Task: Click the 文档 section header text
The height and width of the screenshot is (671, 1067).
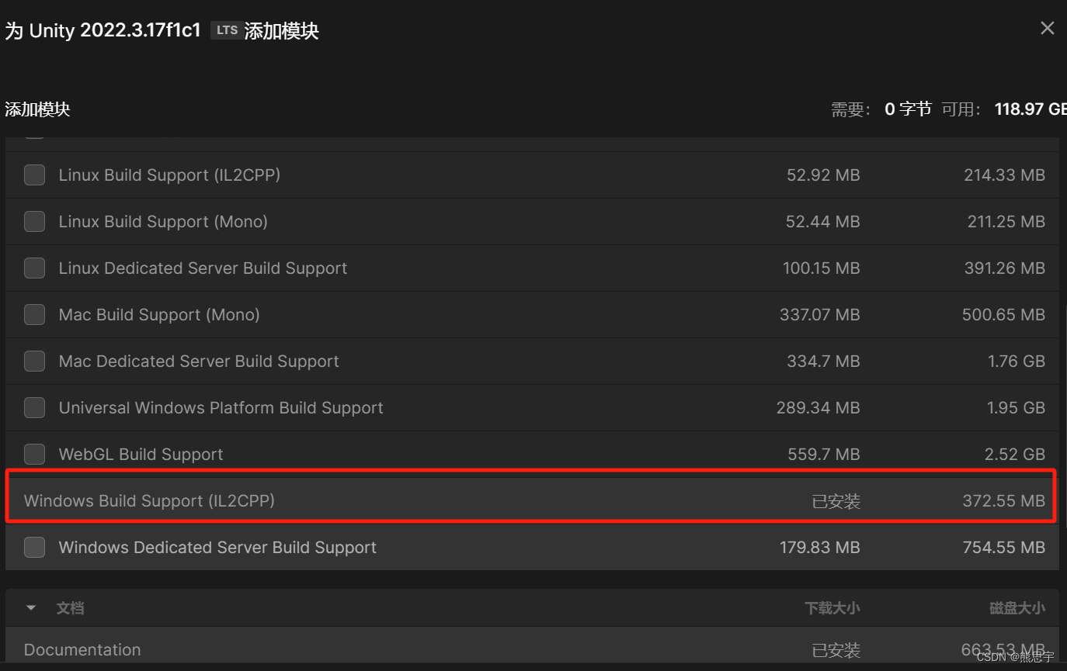Action: (70, 608)
